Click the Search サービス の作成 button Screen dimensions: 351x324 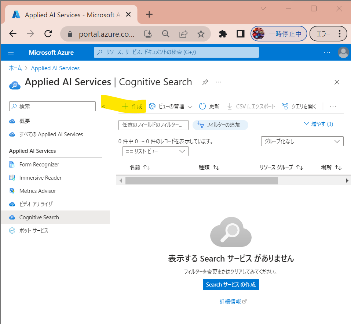tap(231, 285)
